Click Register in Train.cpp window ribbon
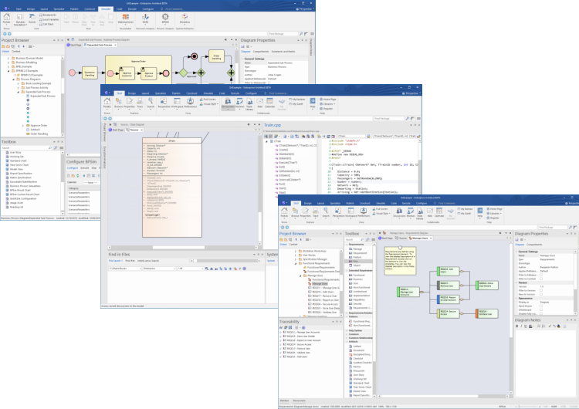 click(x=326, y=109)
